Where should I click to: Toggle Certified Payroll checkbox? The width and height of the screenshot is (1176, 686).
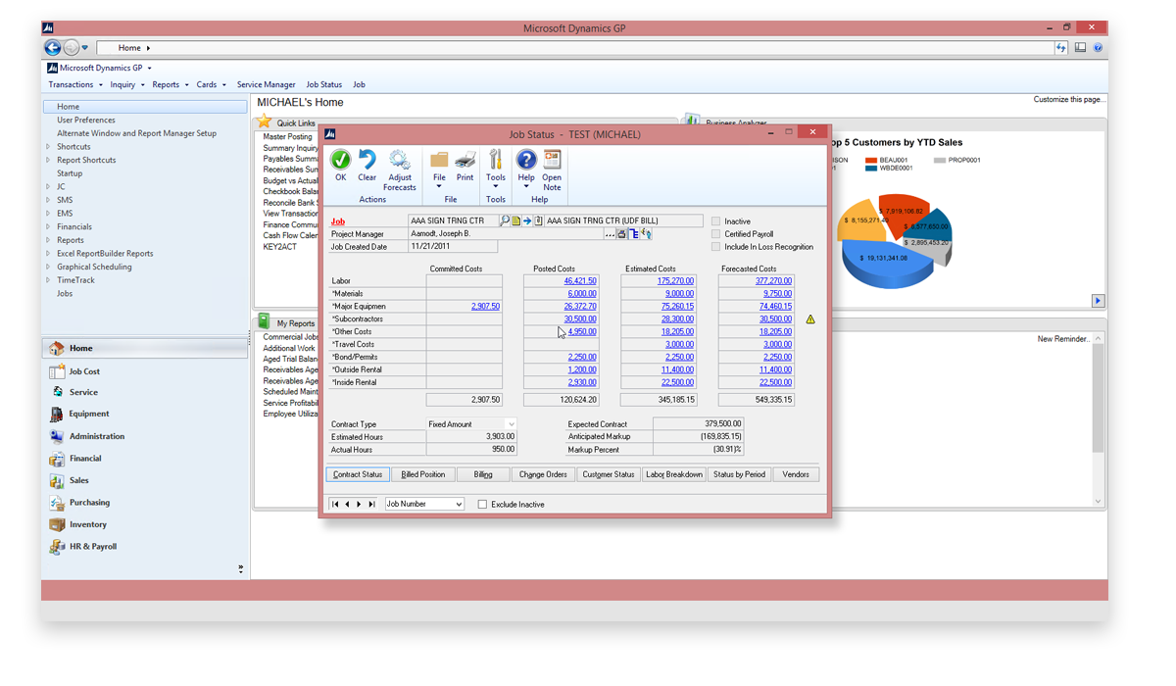click(716, 234)
